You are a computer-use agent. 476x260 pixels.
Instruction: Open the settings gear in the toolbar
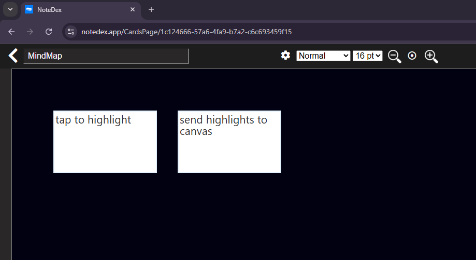click(285, 56)
